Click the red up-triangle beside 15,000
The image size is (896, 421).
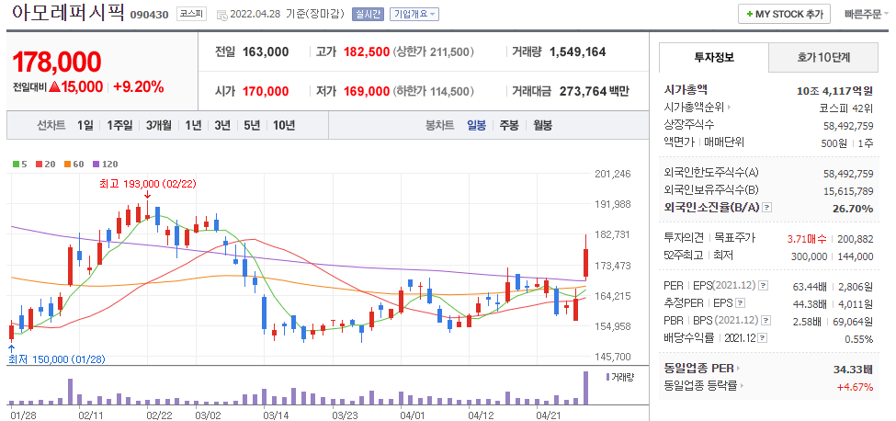click(x=55, y=87)
